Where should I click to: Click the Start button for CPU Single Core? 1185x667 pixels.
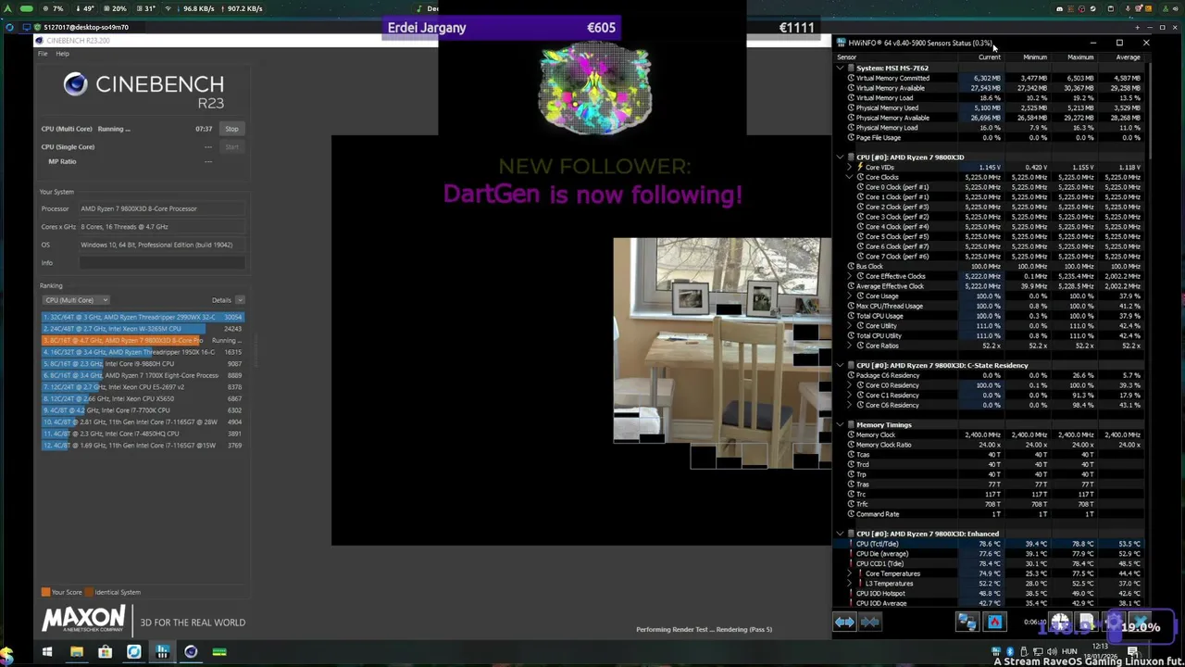[x=231, y=146]
